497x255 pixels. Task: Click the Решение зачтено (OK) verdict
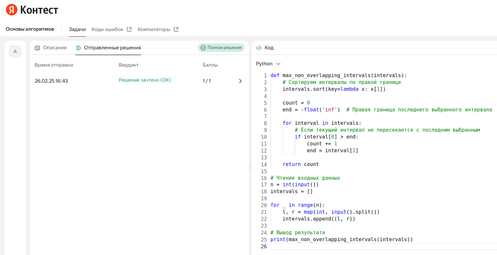[144, 80]
